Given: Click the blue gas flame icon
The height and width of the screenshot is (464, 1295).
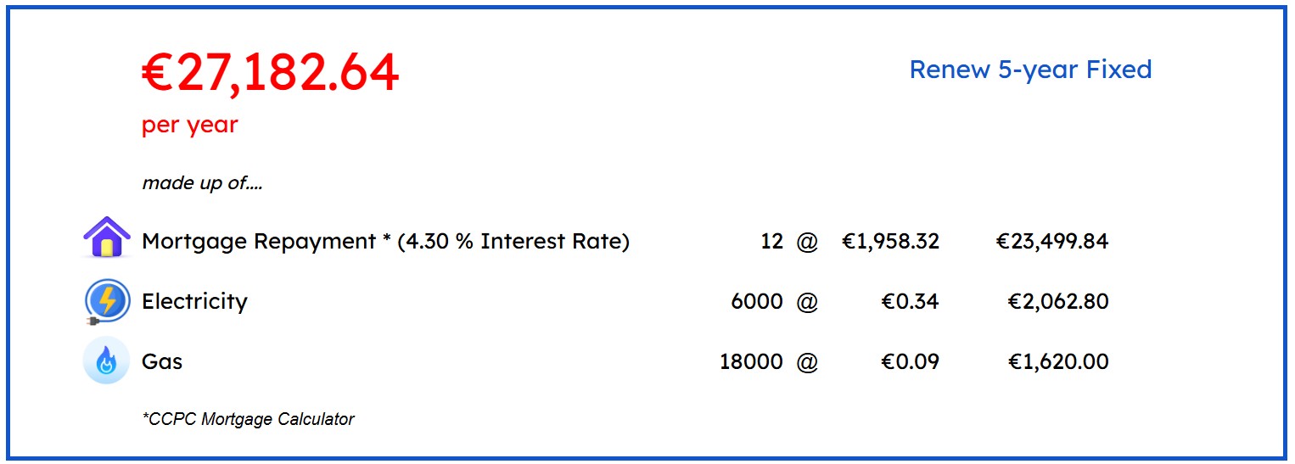Looking at the screenshot, I should tap(106, 361).
